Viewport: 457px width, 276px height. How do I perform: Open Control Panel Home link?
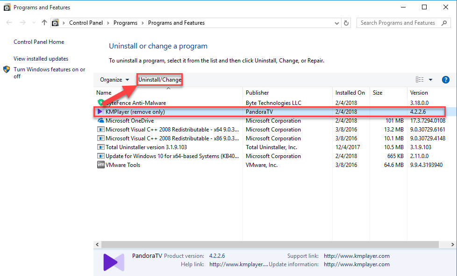click(x=39, y=42)
